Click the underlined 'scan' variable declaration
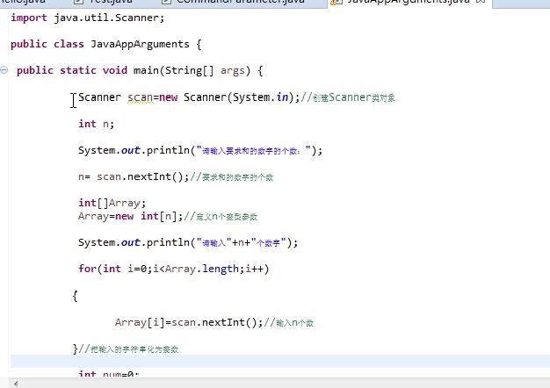The width and height of the screenshot is (550, 388). click(141, 97)
